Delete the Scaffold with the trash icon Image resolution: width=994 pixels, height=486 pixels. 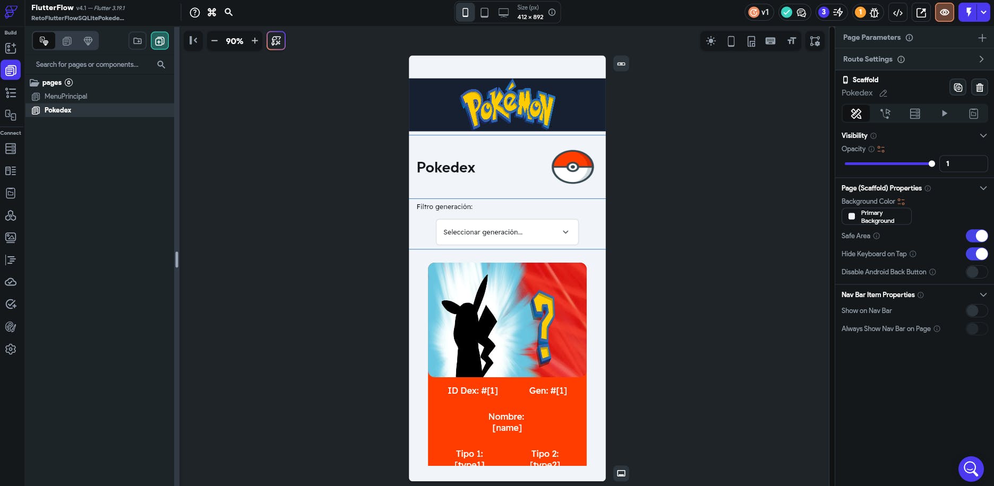pyautogui.click(x=980, y=88)
